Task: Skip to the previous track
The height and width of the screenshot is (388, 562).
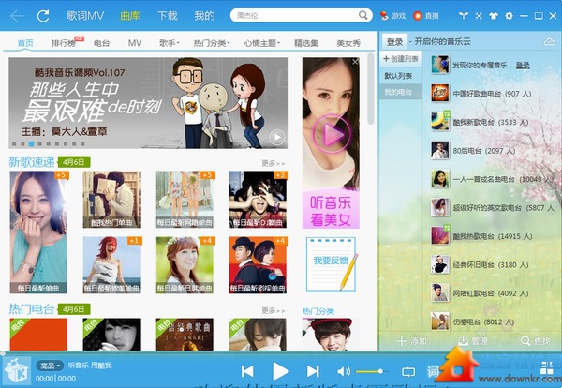Action: (x=247, y=371)
